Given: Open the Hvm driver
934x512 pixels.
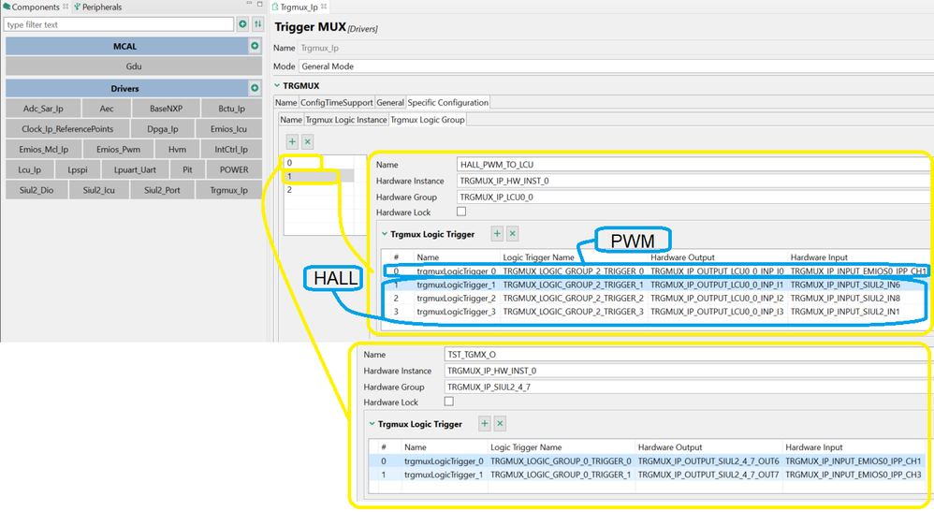Looking at the screenshot, I should coord(177,149).
